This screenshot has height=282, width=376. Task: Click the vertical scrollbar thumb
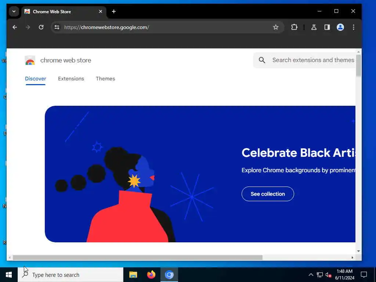tap(358, 66)
